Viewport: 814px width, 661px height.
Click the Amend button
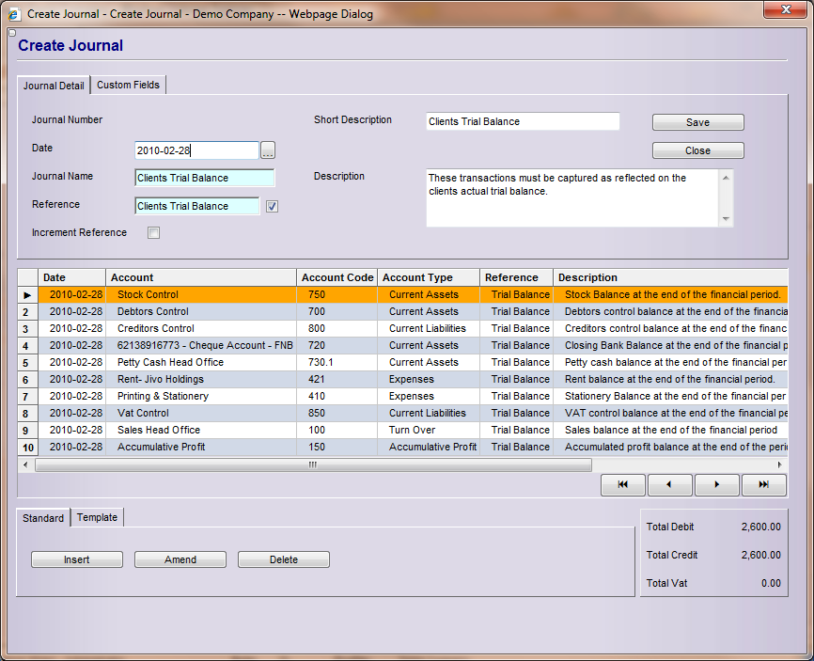coord(180,559)
